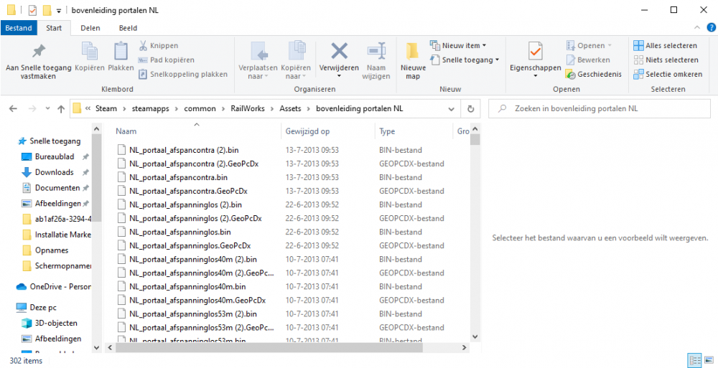Click Selectie omkeren button
Viewport: 718px width, 368px height.
(x=668, y=75)
